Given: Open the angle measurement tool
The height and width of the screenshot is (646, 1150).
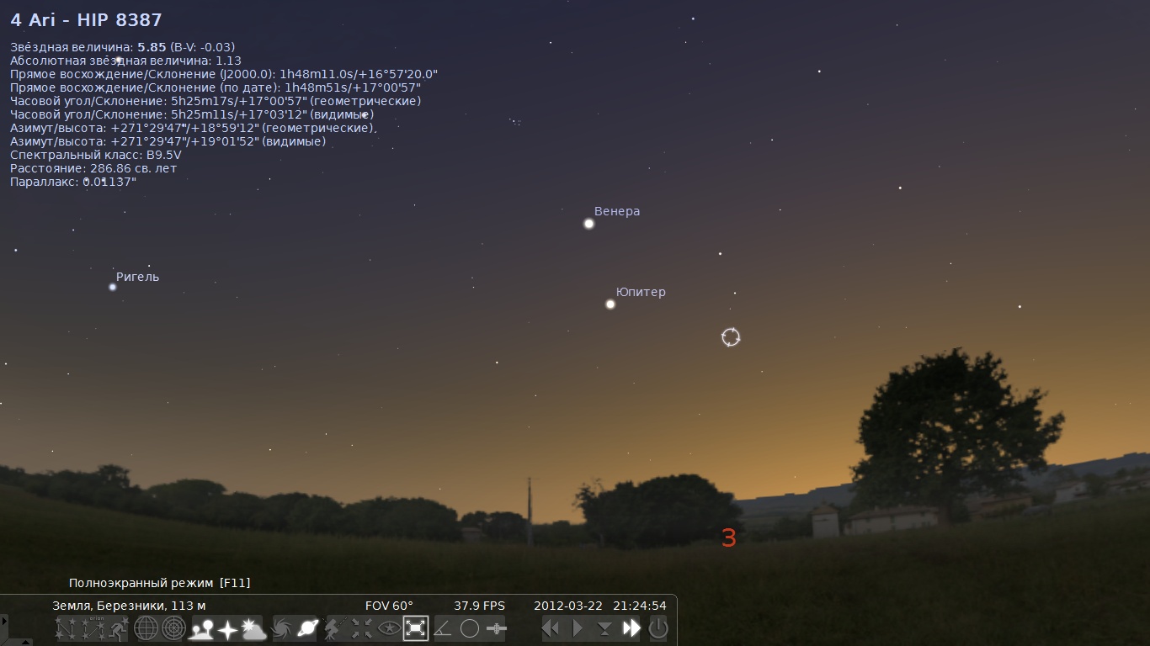Looking at the screenshot, I should (442, 628).
